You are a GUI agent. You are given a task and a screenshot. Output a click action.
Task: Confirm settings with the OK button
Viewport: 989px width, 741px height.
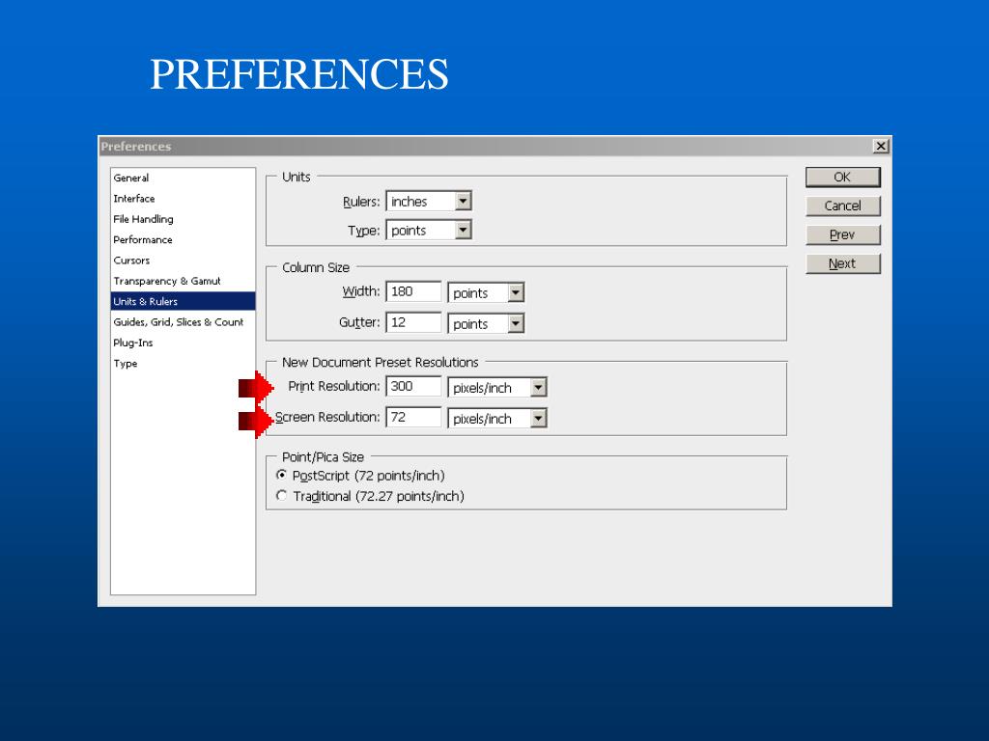pyautogui.click(x=842, y=178)
